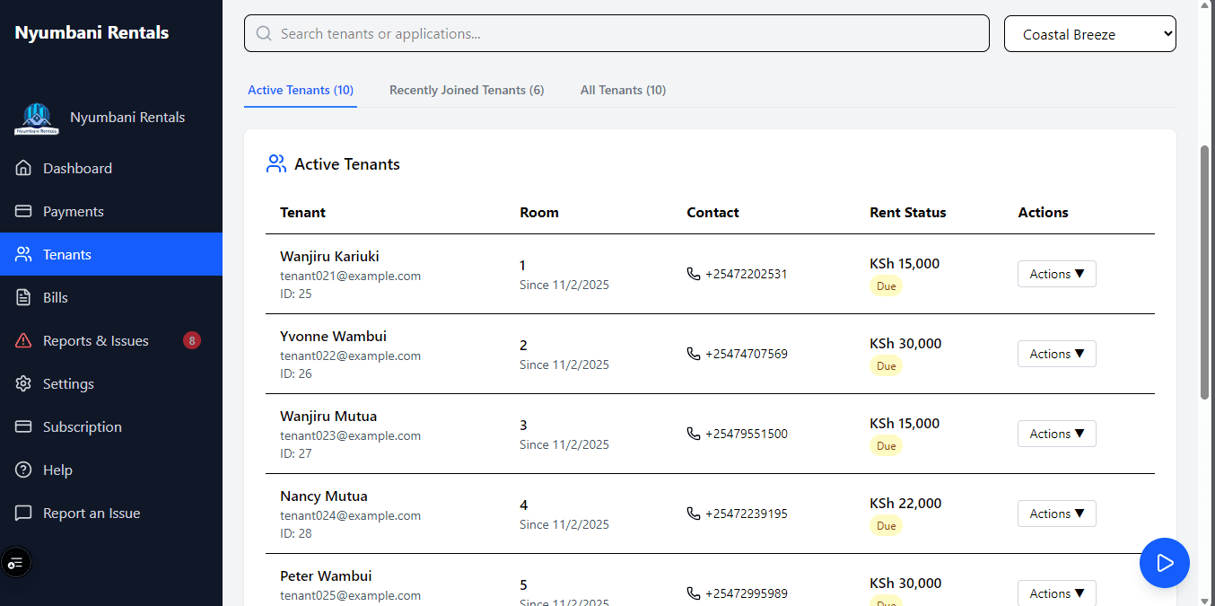Click the Payments card icon
Screen dimensions: 1215x606
[22, 211]
